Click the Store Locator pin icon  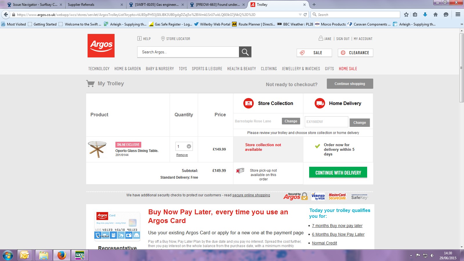(163, 39)
